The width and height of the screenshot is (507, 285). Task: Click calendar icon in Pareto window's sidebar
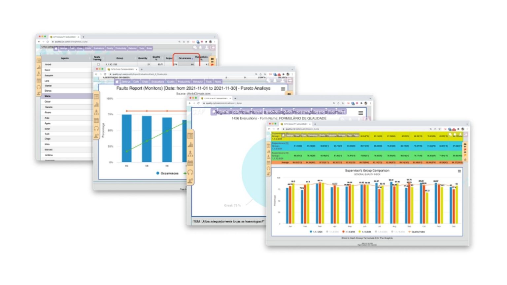click(x=96, y=120)
